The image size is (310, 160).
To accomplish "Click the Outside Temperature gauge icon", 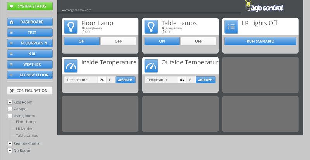I will click(151, 66).
